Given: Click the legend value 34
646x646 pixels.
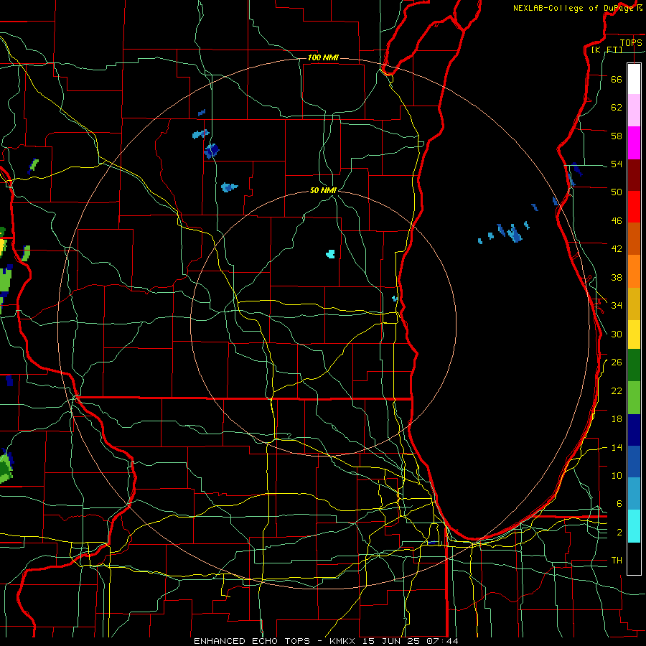Looking at the screenshot, I should [617, 306].
